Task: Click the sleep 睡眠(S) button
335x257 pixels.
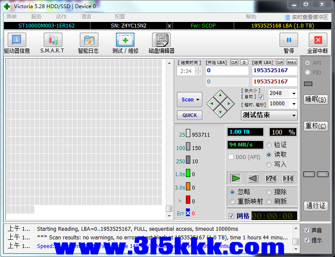Action: (x=316, y=99)
